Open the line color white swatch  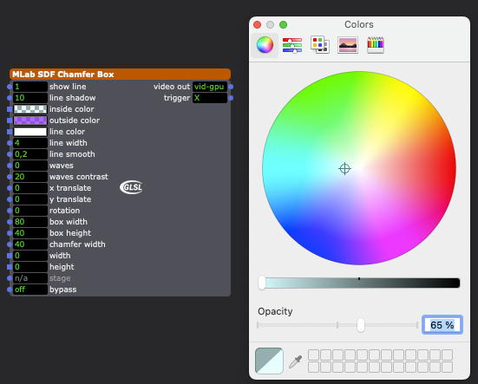30,132
